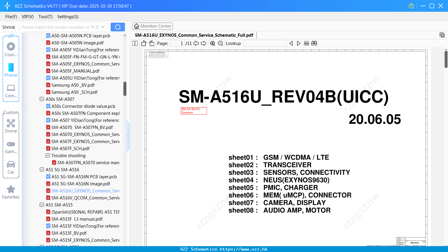Collapse tree panel via side handle
This screenshot has height=252, width=448.
(x=128, y=136)
